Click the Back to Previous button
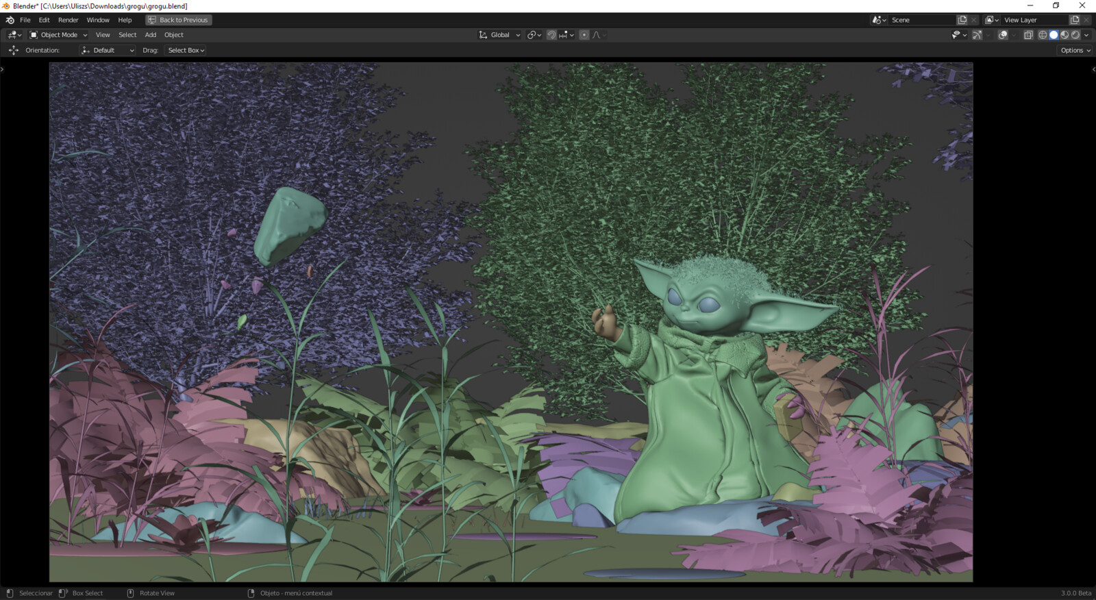The width and height of the screenshot is (1096, 600). 178,20
